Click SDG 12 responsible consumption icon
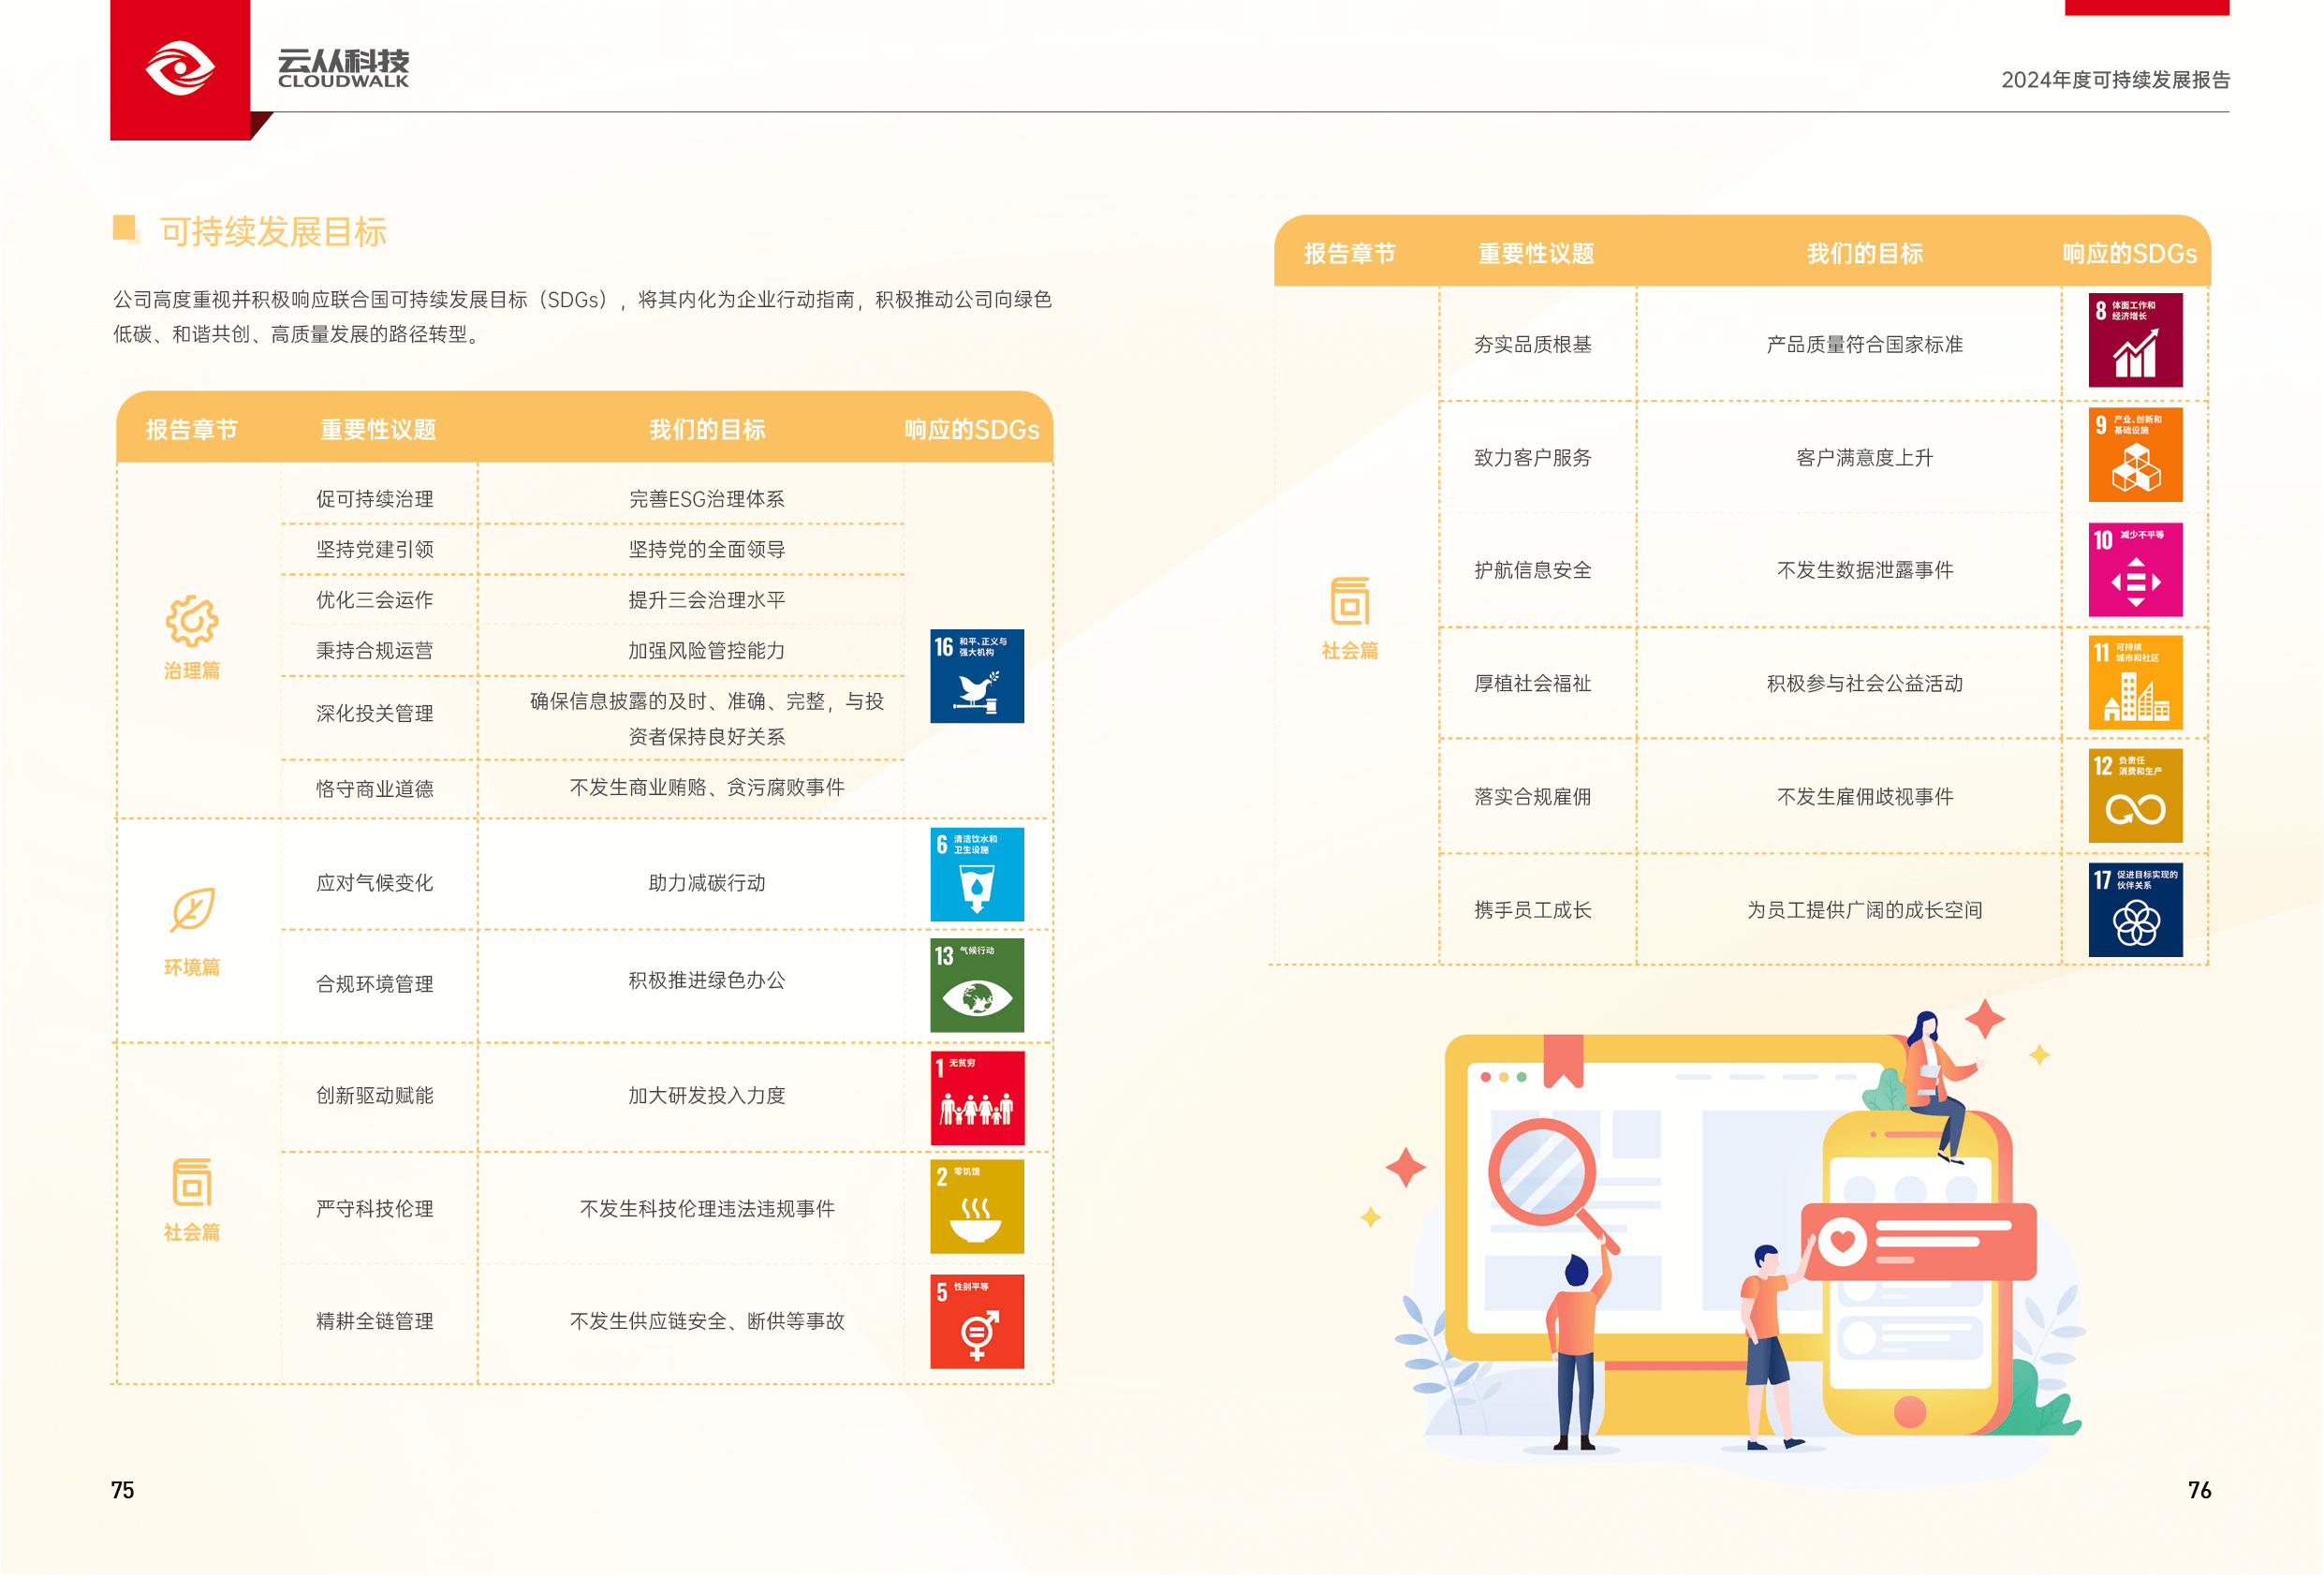Screen dimensions: 2324x1577 click(2134, 796)
